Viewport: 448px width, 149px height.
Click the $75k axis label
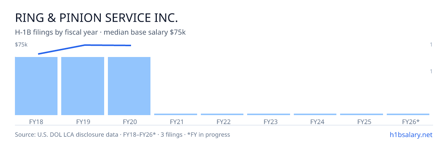click(21, 45)
